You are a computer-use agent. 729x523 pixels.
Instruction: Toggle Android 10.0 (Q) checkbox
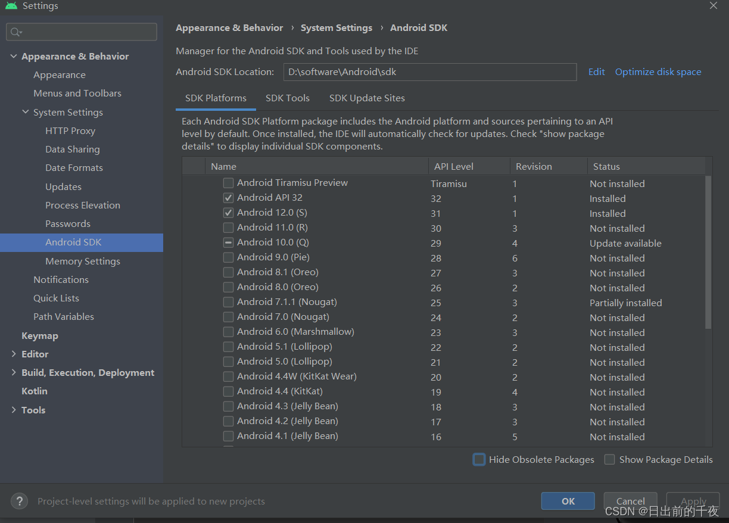tap(228, 242)
